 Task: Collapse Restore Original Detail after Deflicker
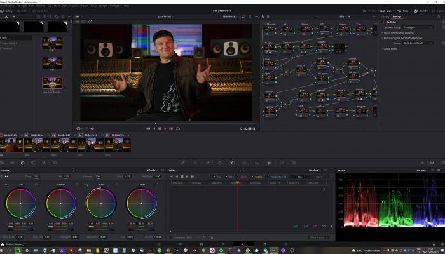coord(402,38)
